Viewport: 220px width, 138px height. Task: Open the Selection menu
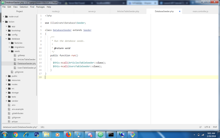(24, 7)
